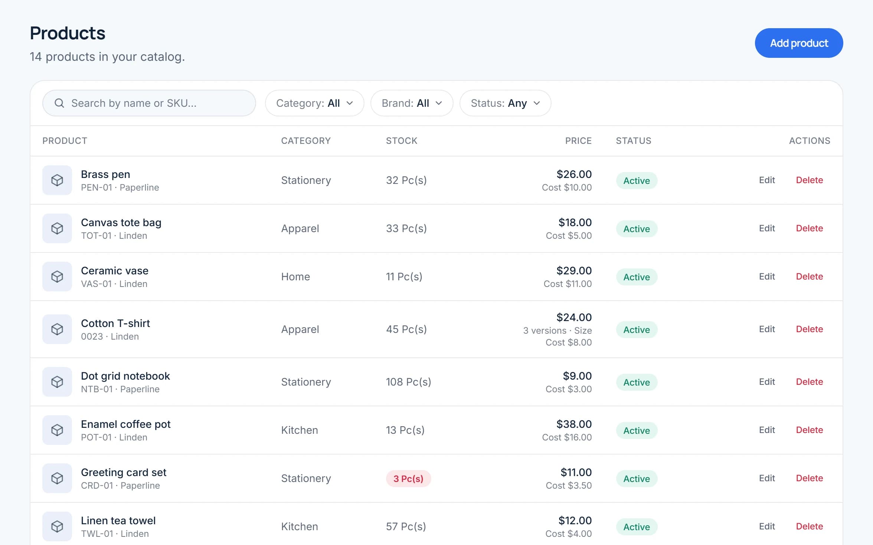The height and width of the screenshot is (545, 873).
Task: Delete the Greeting card set product
Action: coord(809,478)
